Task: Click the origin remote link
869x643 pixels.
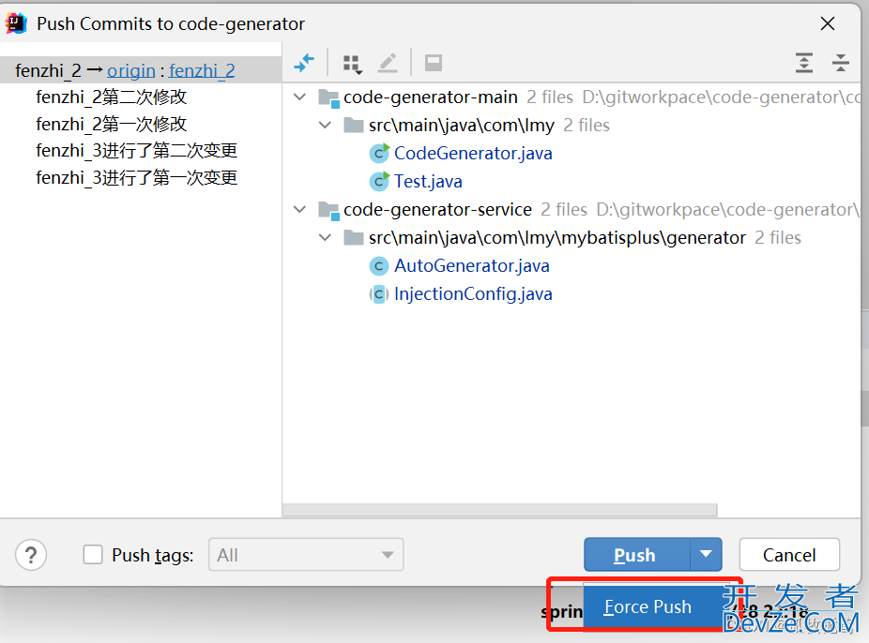Action: [130, 71]
